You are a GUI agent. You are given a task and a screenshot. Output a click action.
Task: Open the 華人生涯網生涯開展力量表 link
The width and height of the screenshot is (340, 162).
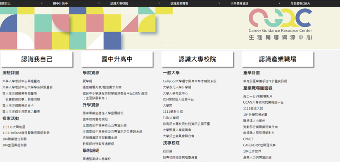21,112
